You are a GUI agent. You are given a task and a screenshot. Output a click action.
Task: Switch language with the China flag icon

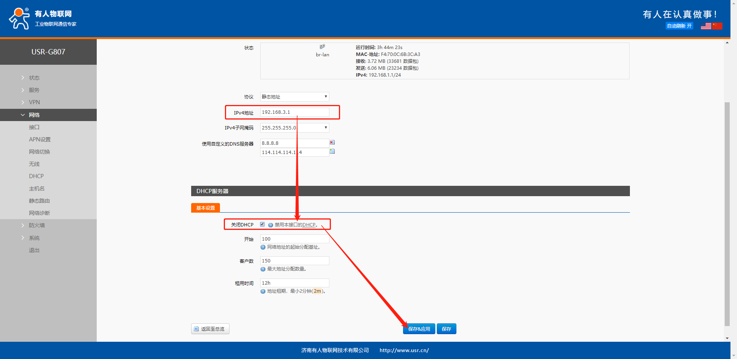tap(717, 26)
